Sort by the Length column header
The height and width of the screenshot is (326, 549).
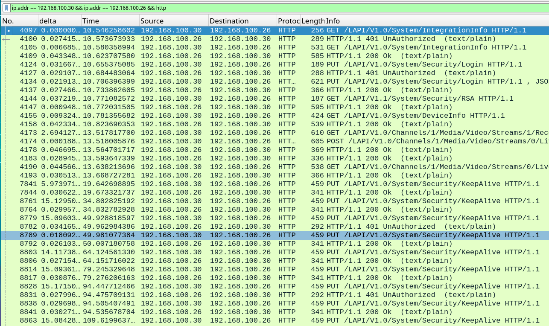[x=313, y=21]
